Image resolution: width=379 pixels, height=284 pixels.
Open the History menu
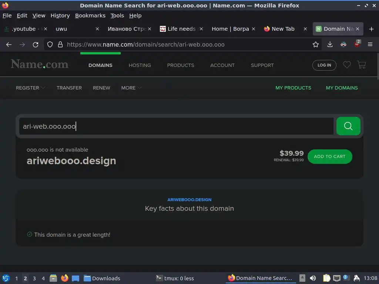click(x=60, y=16)
